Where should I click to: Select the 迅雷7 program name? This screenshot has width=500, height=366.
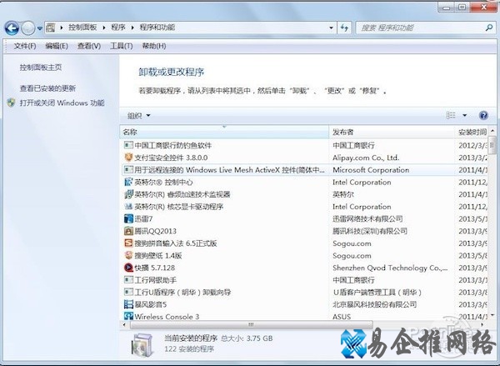(143, 219)
